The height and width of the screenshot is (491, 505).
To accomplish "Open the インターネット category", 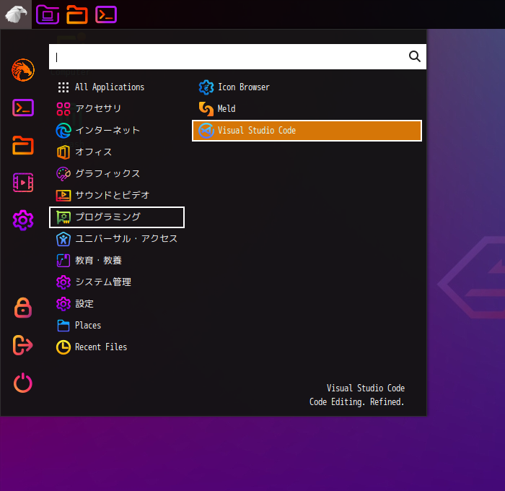I will click(x=117, y=130).
